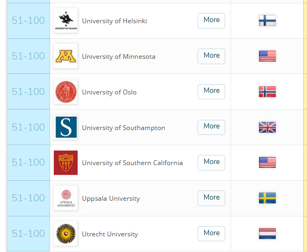The height and width of the screenshot is (252, 307).
Task: Click the Finland flag icon
Action: coord(267,21)
